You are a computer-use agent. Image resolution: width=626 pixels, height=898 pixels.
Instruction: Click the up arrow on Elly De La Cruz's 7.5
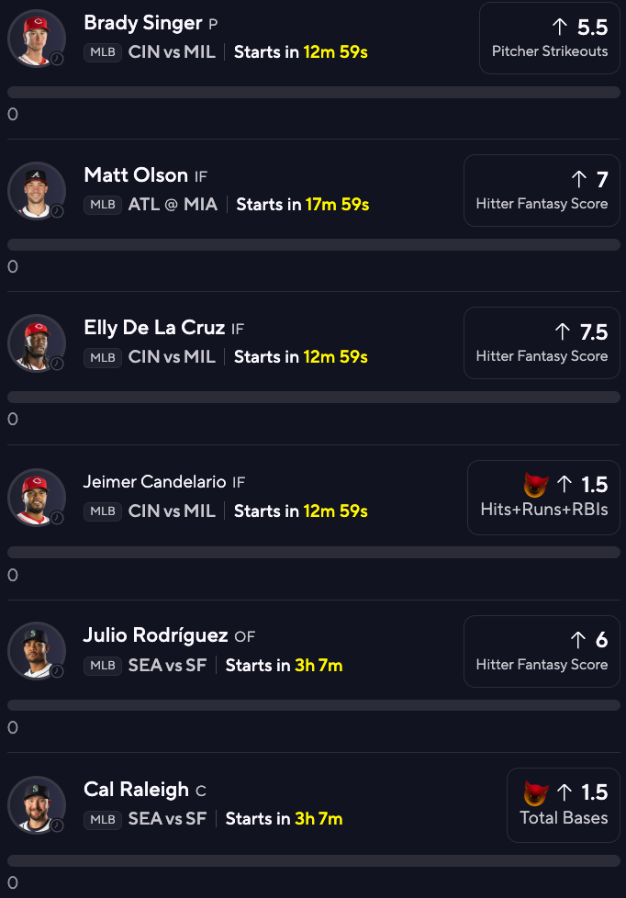(563, 331)
